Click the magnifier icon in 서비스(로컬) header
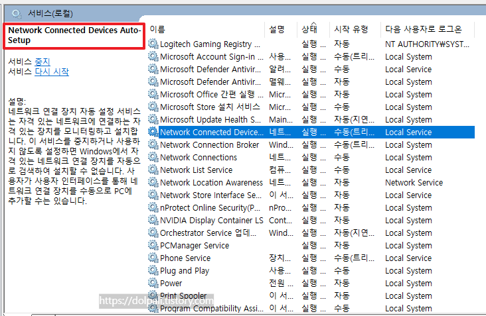 pos(17,14)
